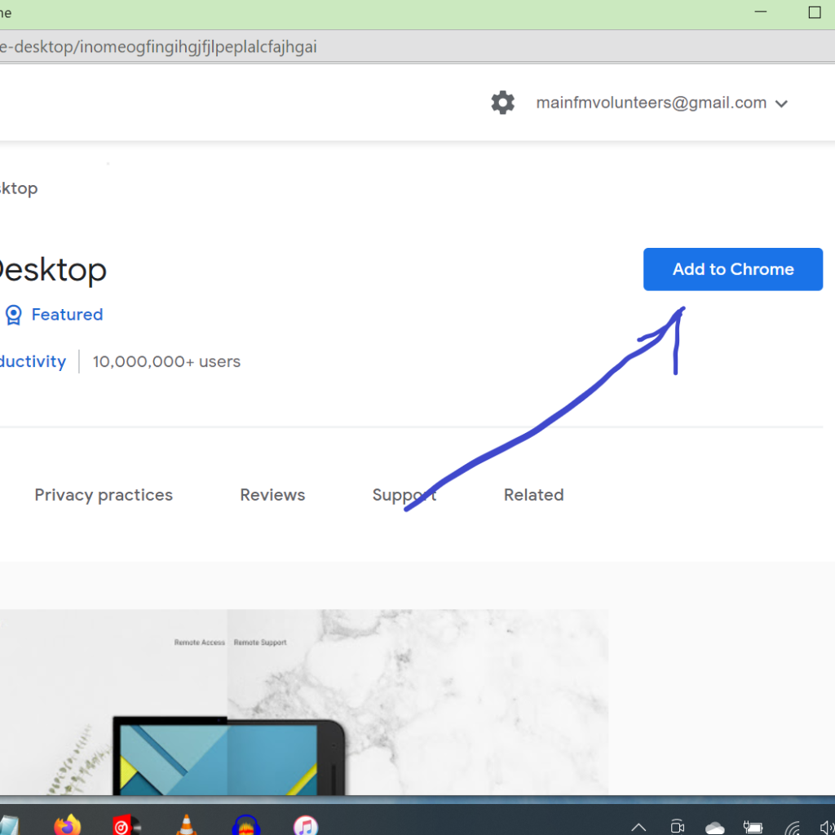Open the settings gear icon
835x835 pixels.
pos(503,103)
